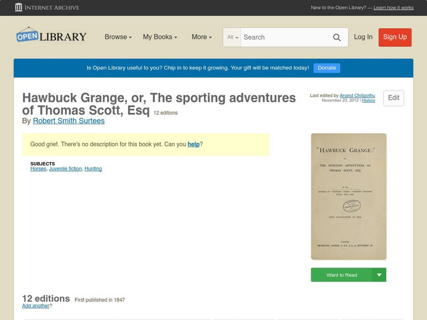Viewport: 427px width, 320px height.
Task: Open the Learn how it works link
Action: click(393, 8)
